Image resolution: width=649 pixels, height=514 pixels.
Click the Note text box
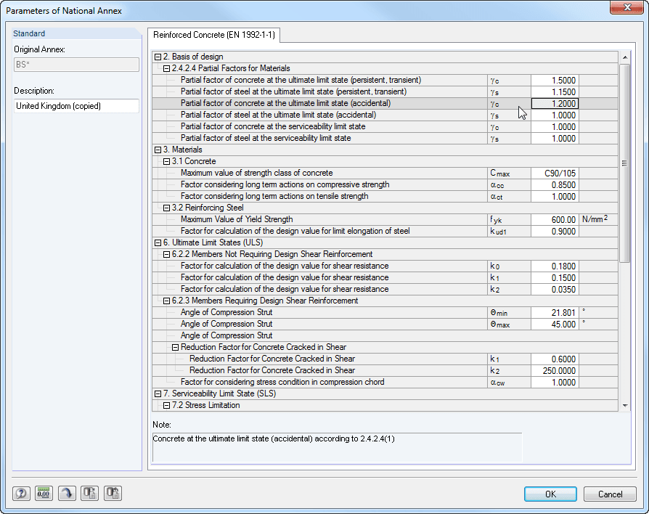338,447
